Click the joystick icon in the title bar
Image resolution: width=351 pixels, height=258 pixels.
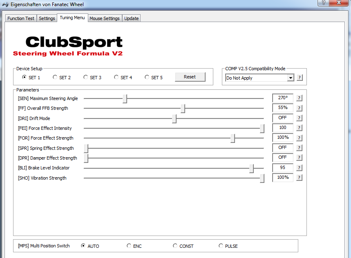(5, 4)
